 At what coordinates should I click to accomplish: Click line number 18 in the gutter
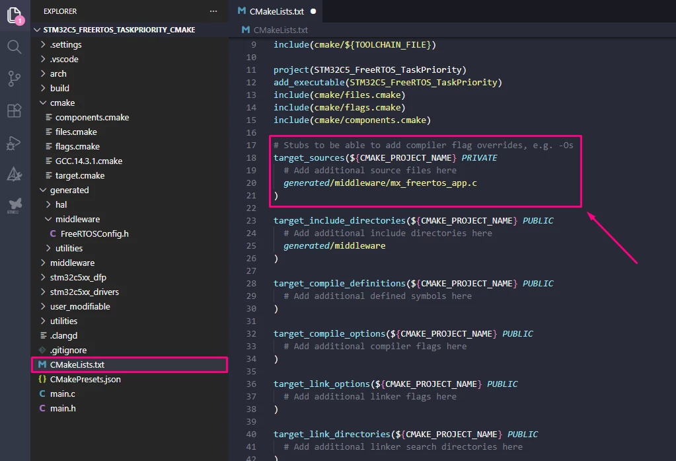(251, 158)
